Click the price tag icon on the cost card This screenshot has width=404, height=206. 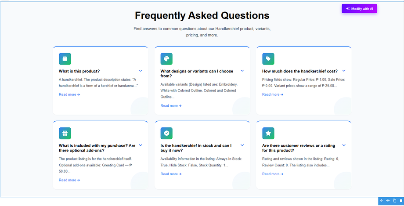click(x=268, y=59)
